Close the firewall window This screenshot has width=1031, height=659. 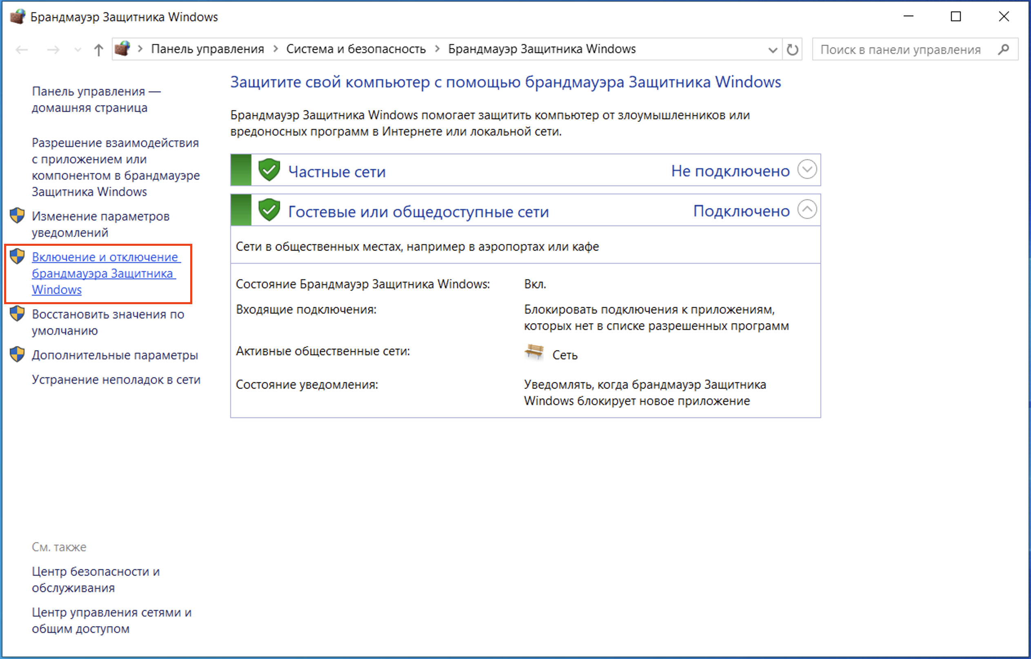1004,17
